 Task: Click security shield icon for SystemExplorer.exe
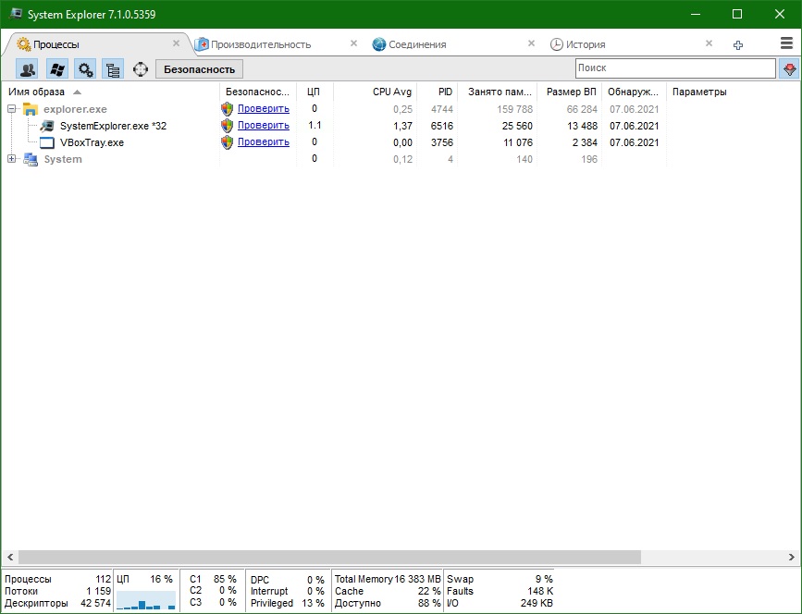pos(228,126)
